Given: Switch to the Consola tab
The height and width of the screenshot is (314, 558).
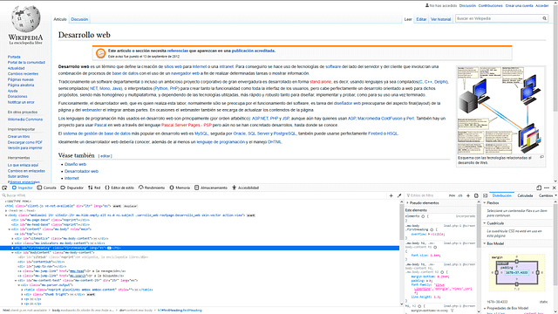Looking at the screenshot, I should click(46, 188).
